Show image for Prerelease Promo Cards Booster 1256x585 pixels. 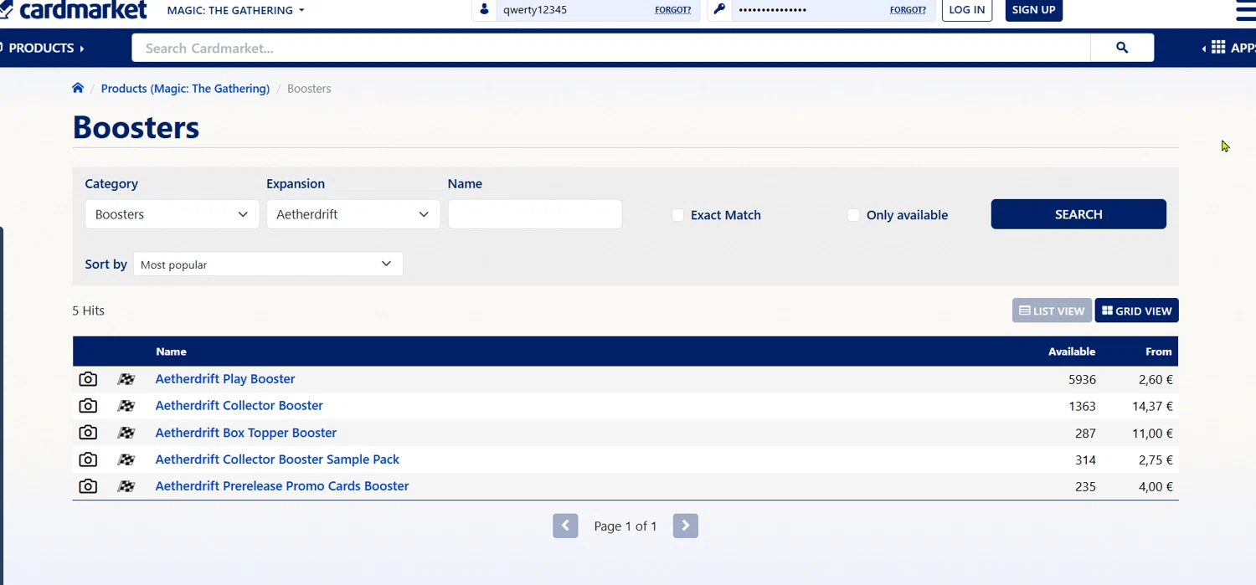click(88, 486)
